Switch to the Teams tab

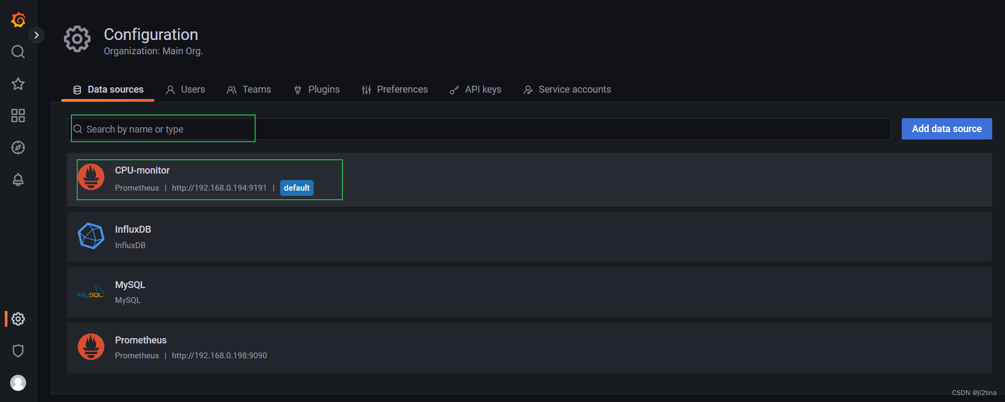(x=249, y=89)
